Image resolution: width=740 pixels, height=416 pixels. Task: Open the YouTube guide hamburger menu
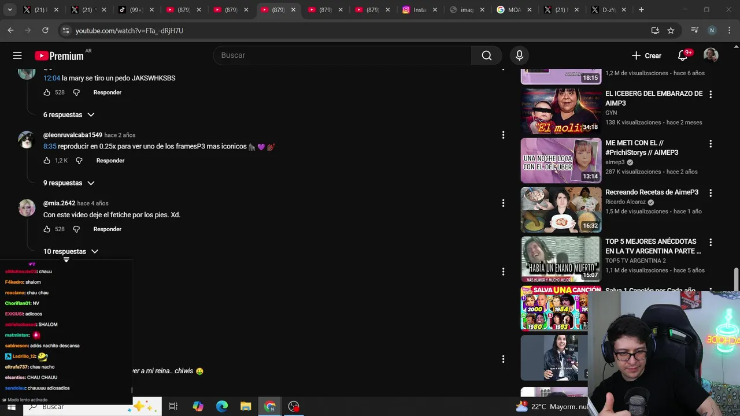coord(17,55)
